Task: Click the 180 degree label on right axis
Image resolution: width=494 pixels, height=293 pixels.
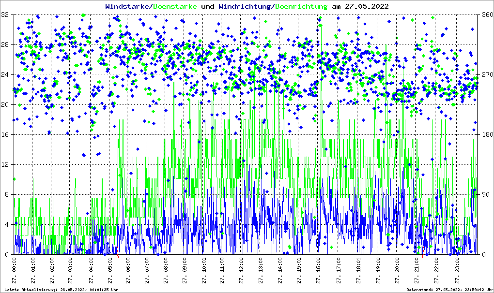Action: [x=487, y=134]
